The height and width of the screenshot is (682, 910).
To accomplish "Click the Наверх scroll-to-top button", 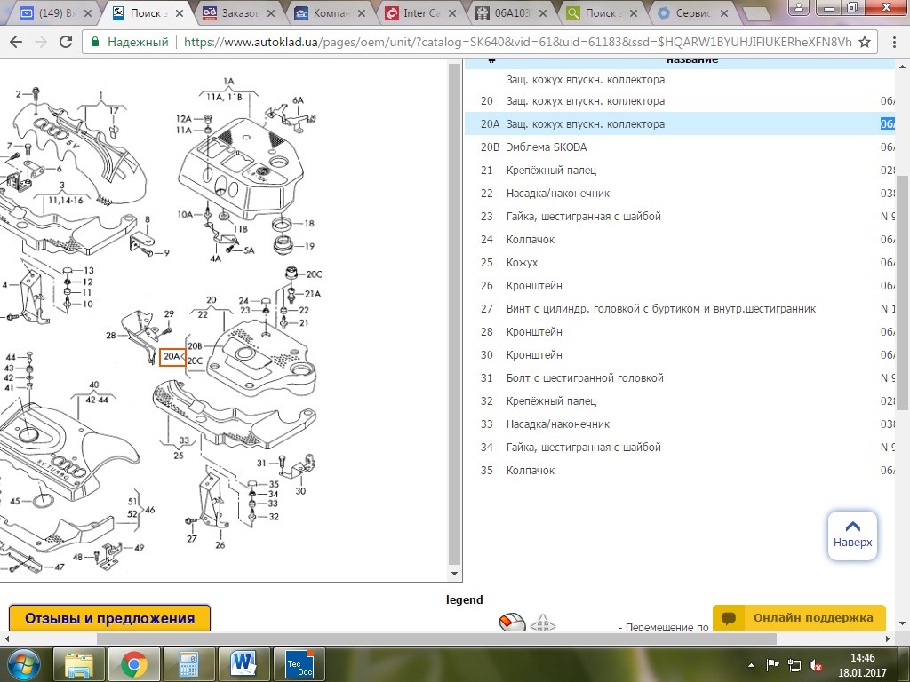I will [852, 535].
